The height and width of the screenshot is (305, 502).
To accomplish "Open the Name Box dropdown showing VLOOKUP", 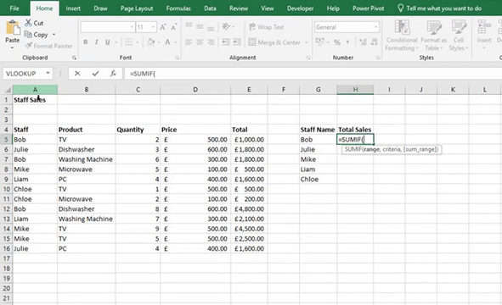I will pyautogui.click(x=48, y=73).
